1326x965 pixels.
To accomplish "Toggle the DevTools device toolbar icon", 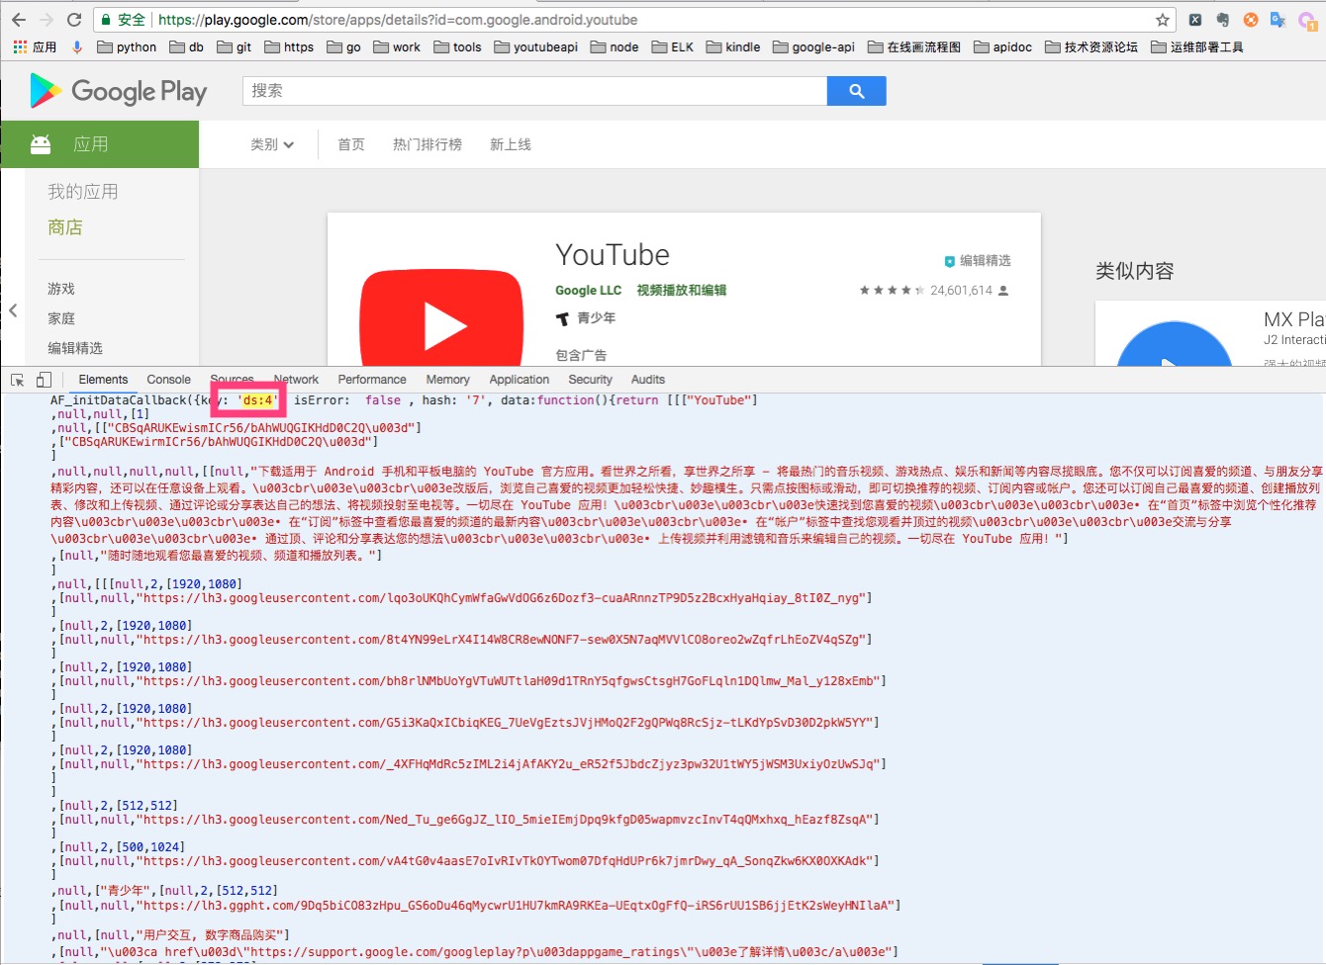I will (44, 380).
